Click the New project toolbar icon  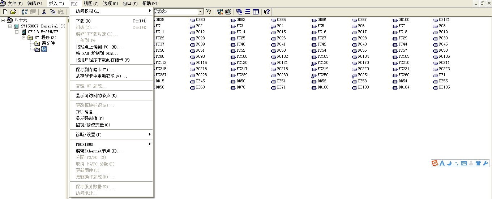(5, 12)
